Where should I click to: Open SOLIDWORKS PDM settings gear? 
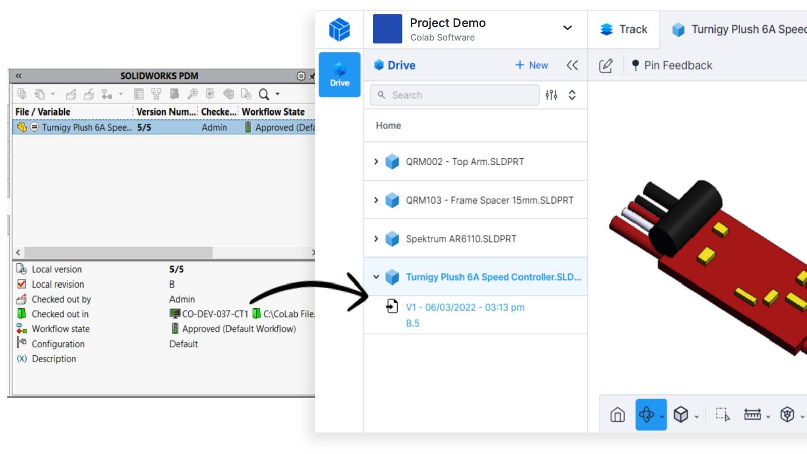pyautogui.click(x=301, y=76)
